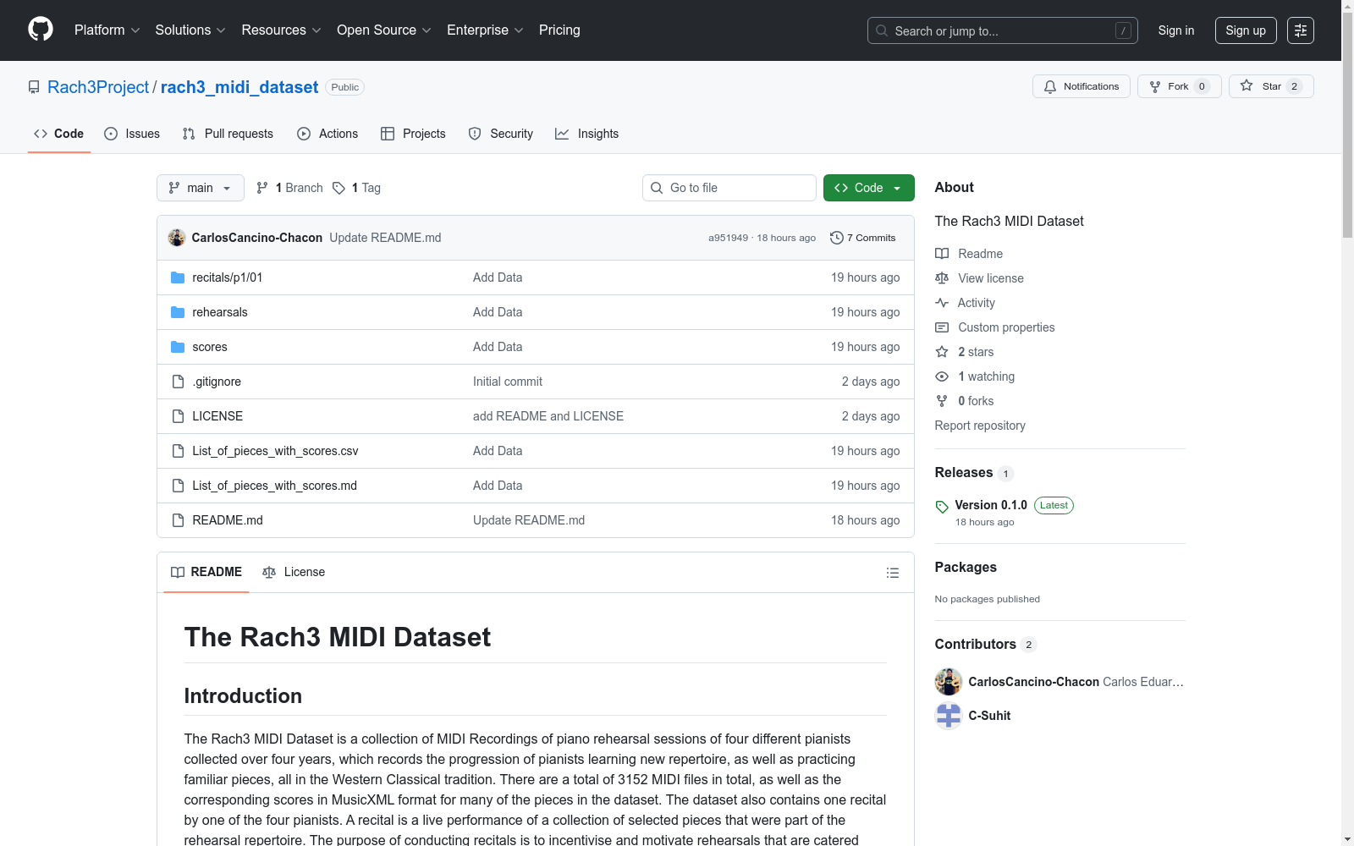The height and width of the screenshot is (846, 1354).
Task: Click the Releases heading link
Action: pyautogui.click(x=964, y=473)
